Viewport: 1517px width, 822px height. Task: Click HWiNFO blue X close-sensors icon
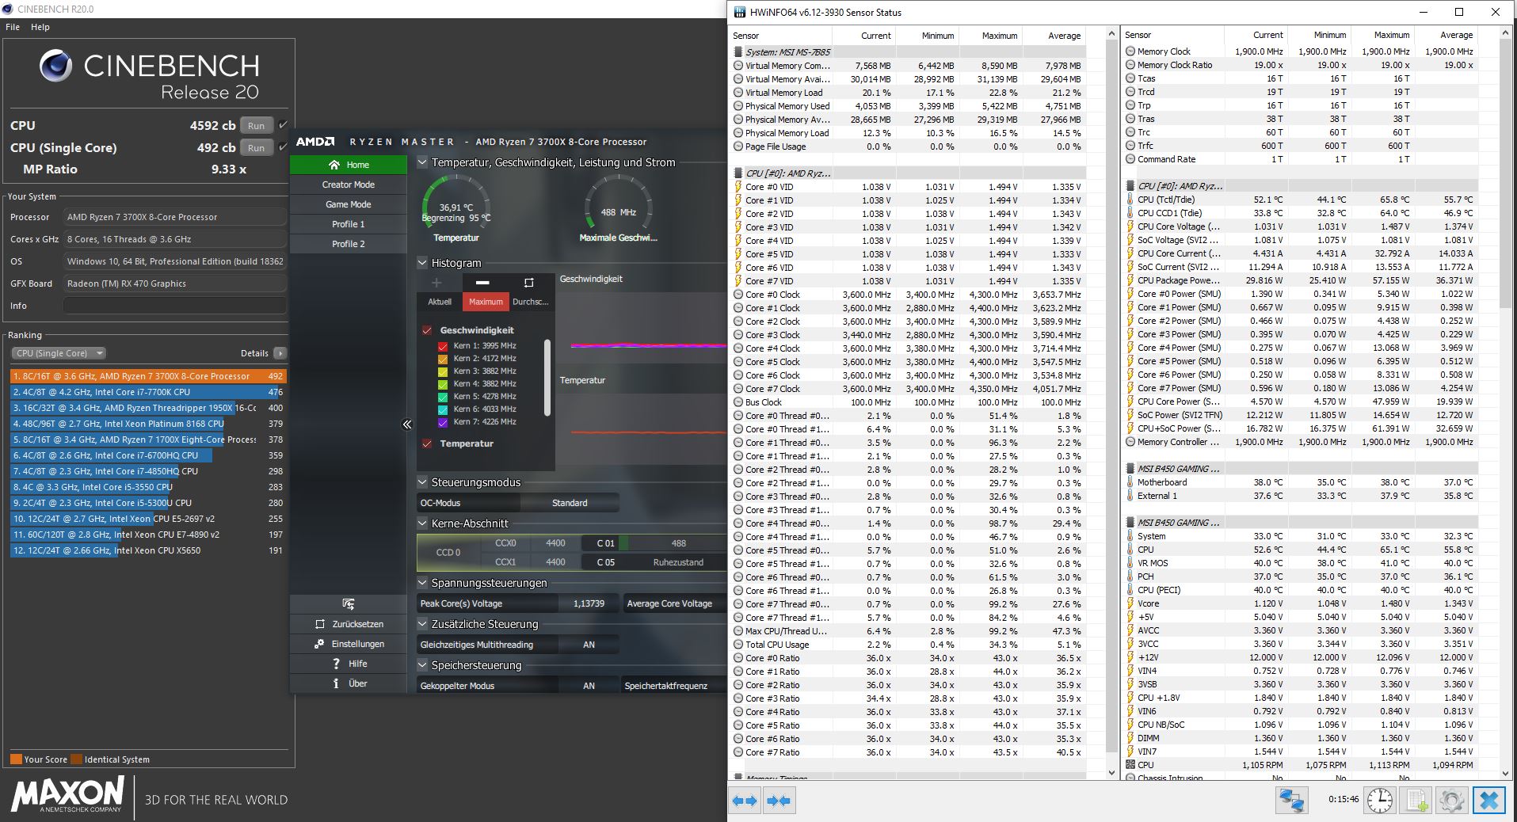click(x=1488, y=801)
